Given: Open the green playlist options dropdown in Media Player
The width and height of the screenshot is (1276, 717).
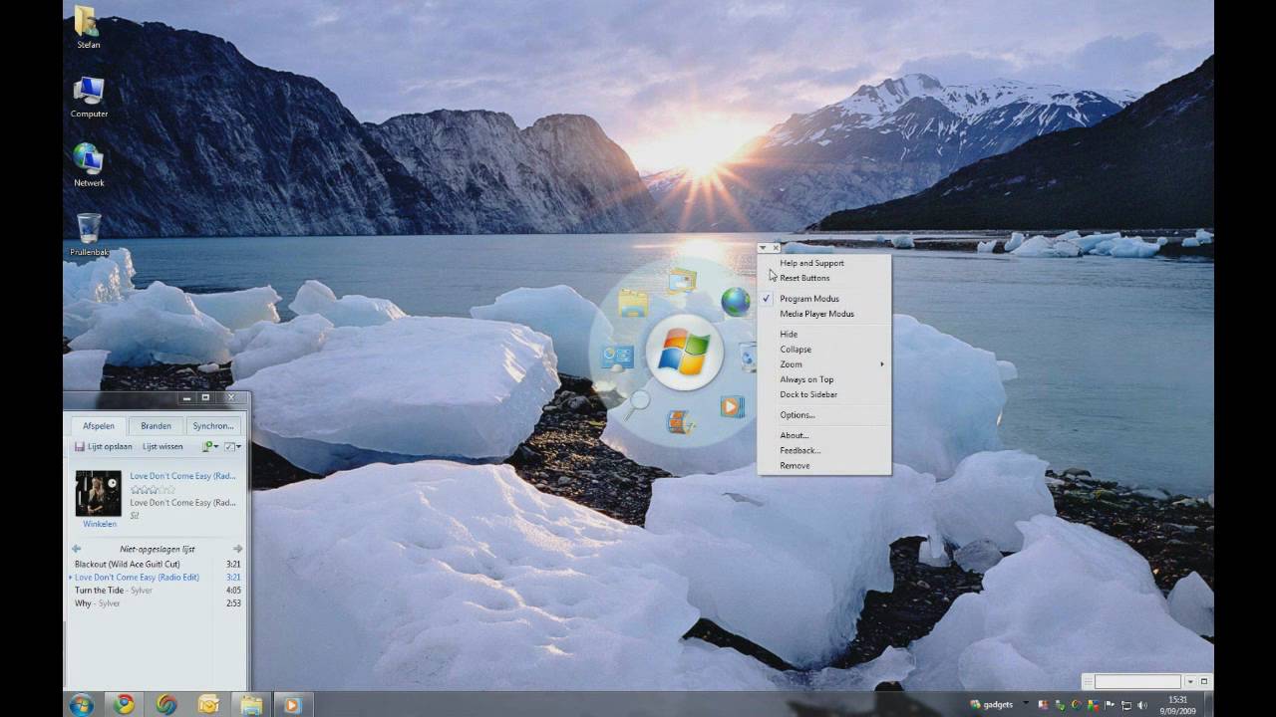Looking at the screenshot, I should click(x=210, y=447).
